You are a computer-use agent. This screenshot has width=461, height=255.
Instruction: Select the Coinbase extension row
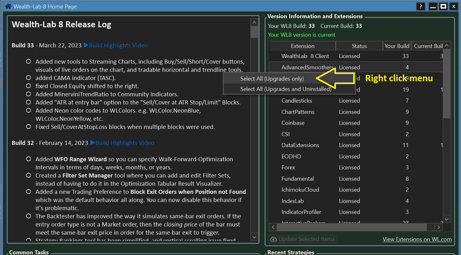click(x=293, y=123)
